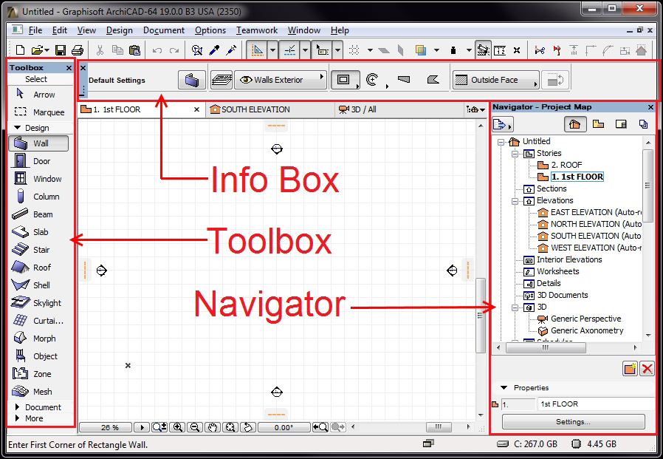Open Wall Default Settings in the Info Box
Screen dimensions: 663x459
pyautogui.click(x=191, y=79)
